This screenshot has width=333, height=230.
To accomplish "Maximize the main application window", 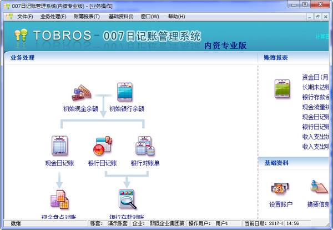I will click(x=305, y=4).
